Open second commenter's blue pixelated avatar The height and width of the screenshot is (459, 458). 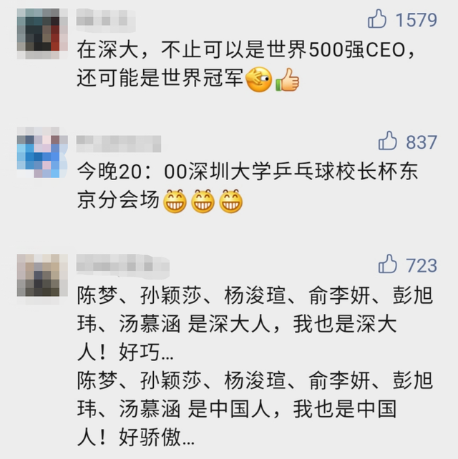(x=42, y=152)
